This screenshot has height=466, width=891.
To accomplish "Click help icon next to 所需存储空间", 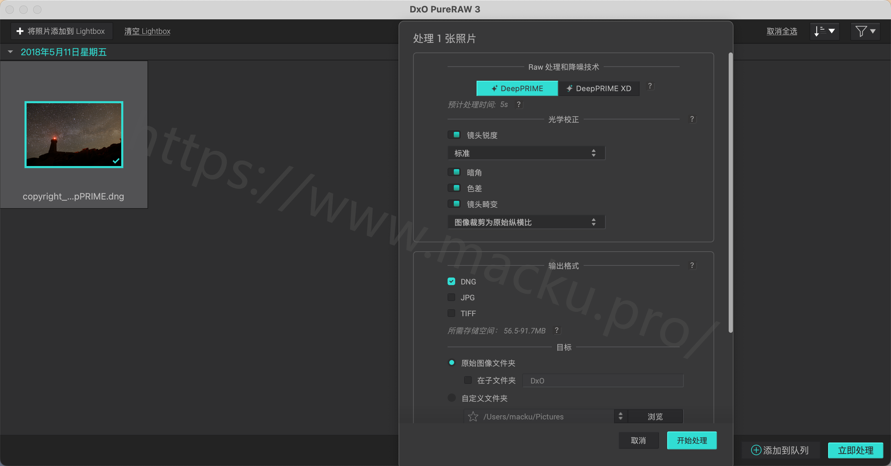I will point(556,330).
